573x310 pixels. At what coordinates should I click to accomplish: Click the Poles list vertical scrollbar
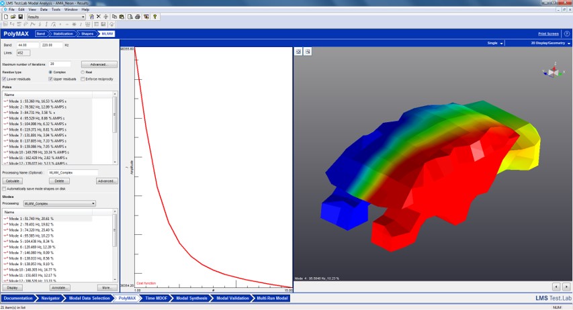click(x=115, y=127)
